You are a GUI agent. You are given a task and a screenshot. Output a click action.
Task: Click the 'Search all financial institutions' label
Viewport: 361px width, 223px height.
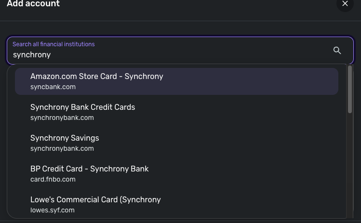tap(53, 44)
